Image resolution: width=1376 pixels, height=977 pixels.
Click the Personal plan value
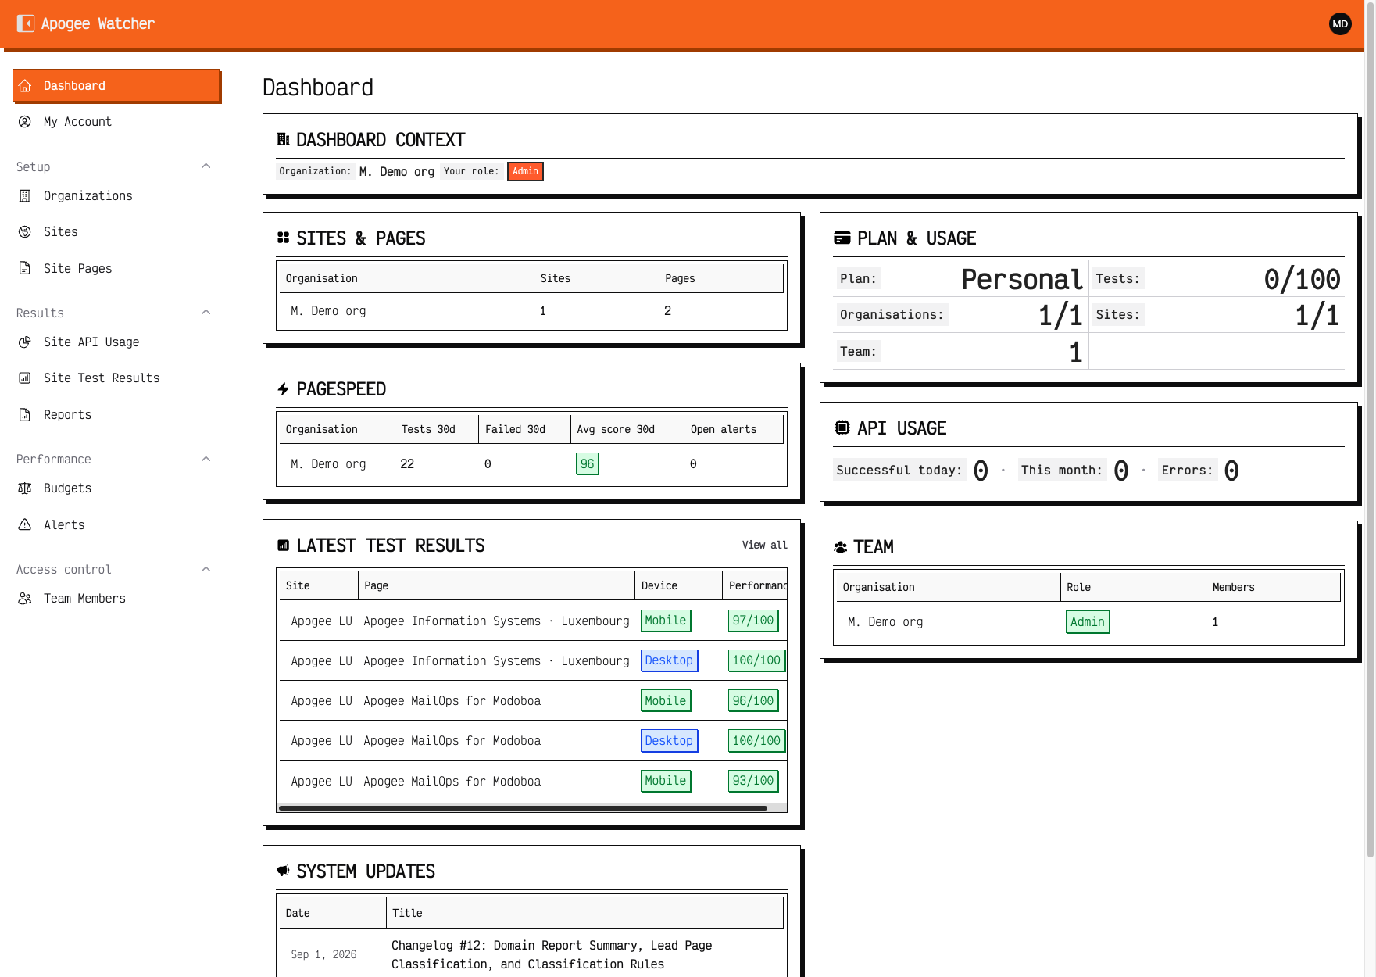click(x=1022, y=279)
